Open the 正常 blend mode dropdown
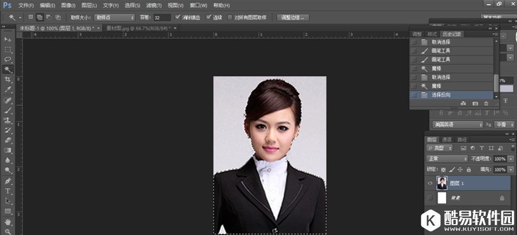This screenshot has width=517, height=235. click(447, 159)
